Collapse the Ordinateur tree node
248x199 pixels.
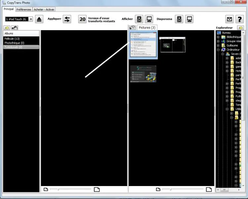pyautogui.click(x=218, y=50)
